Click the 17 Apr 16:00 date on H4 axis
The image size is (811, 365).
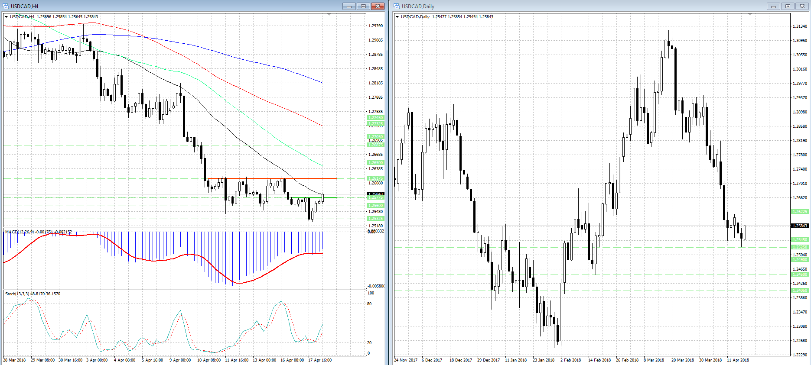pos(319,360)
